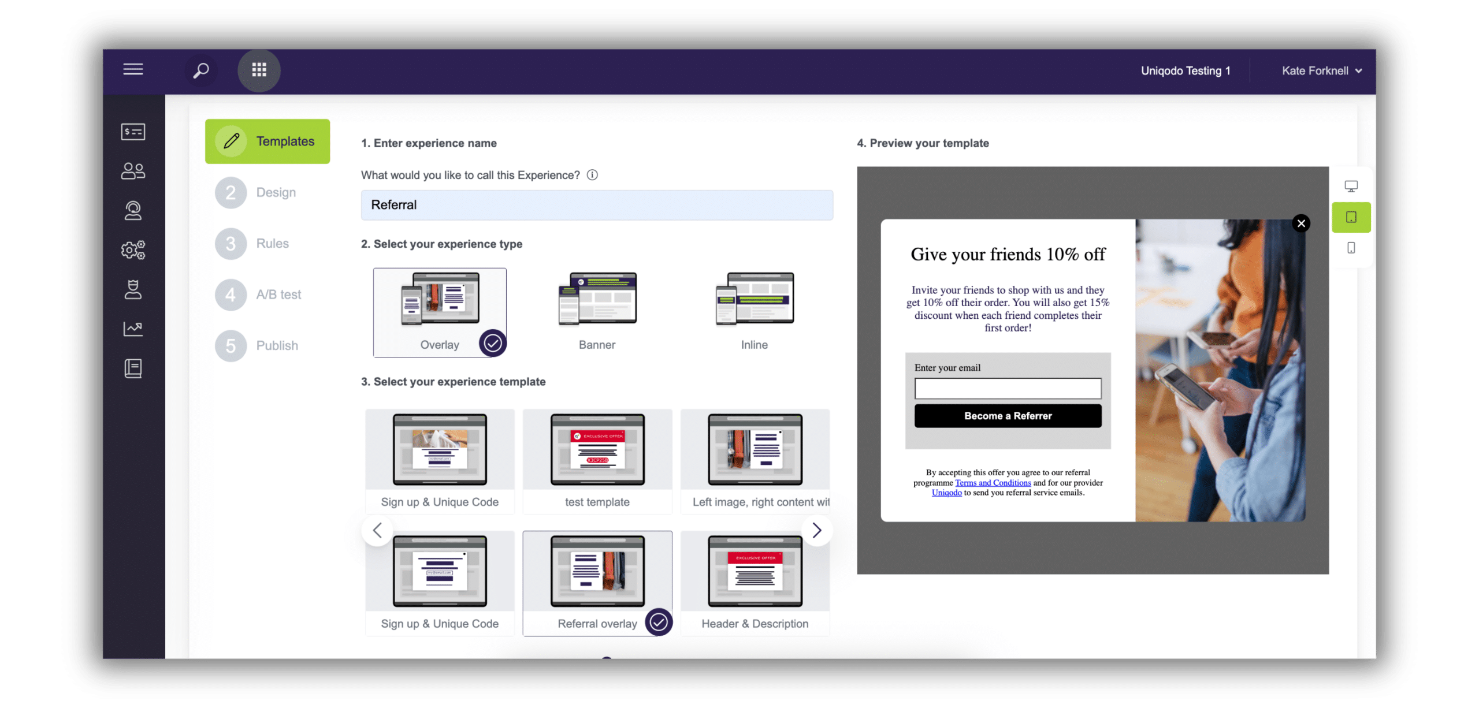Open the badge person sidebar icon
The height and width of the screenshot is (708, 1479).
coord(133,289)
